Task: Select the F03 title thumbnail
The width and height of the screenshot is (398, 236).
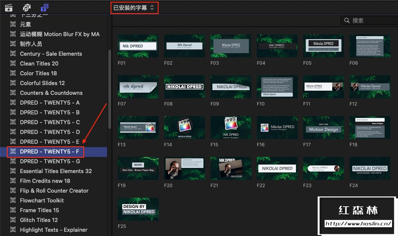Action: pyautogui.click(x=231, y=46)
